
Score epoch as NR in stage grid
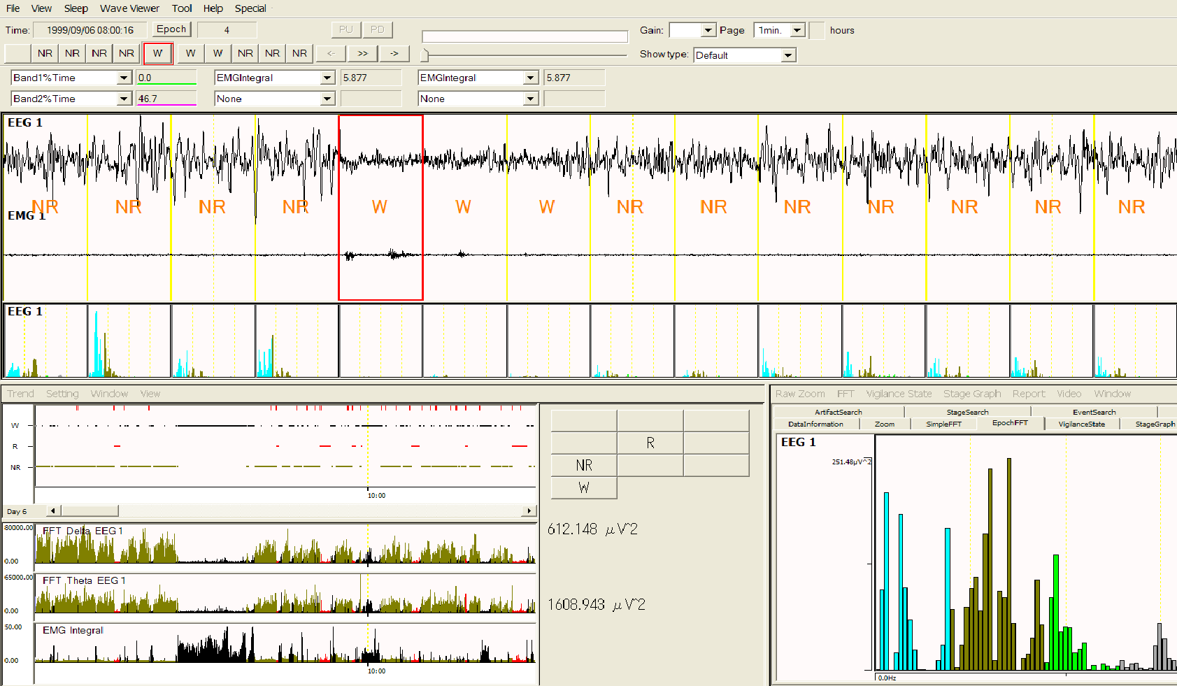pyautogui.click(x=584, y=465)
